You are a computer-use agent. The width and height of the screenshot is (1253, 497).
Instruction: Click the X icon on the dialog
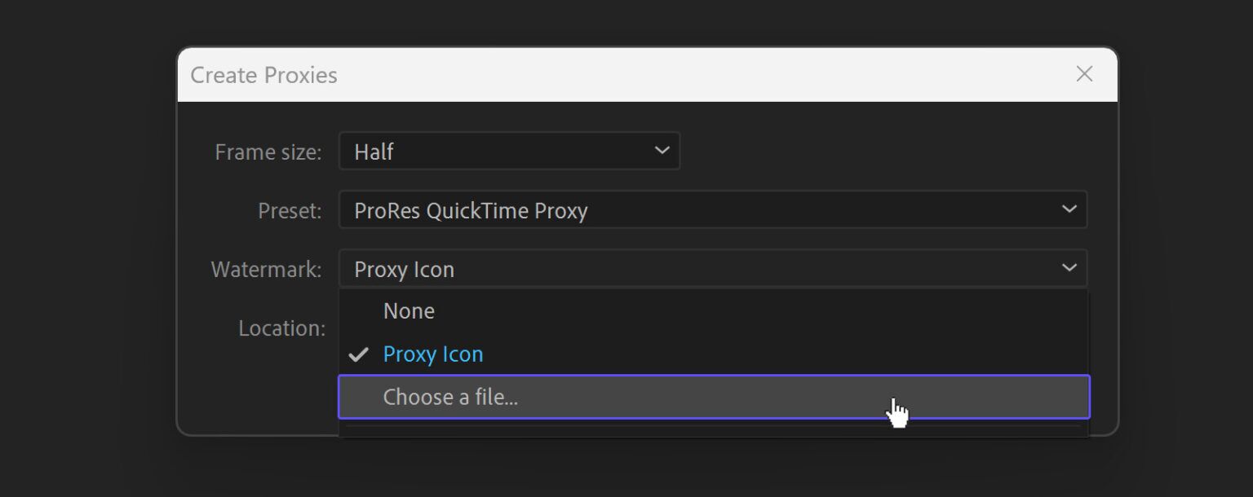coord(1083,74)
